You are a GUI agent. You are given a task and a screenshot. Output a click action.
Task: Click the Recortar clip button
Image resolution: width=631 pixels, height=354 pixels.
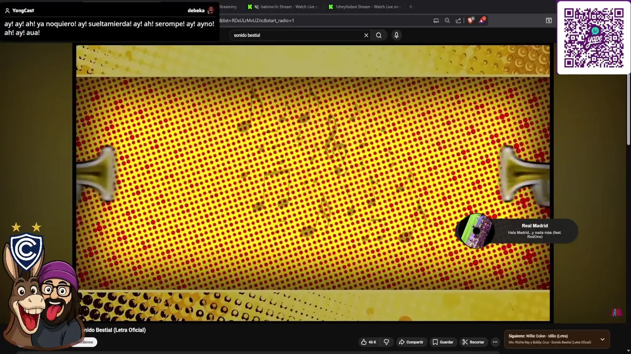[473, 342]
